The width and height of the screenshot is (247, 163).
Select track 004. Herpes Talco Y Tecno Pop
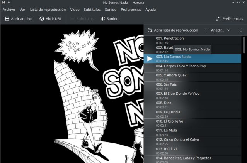pos(192,68)
